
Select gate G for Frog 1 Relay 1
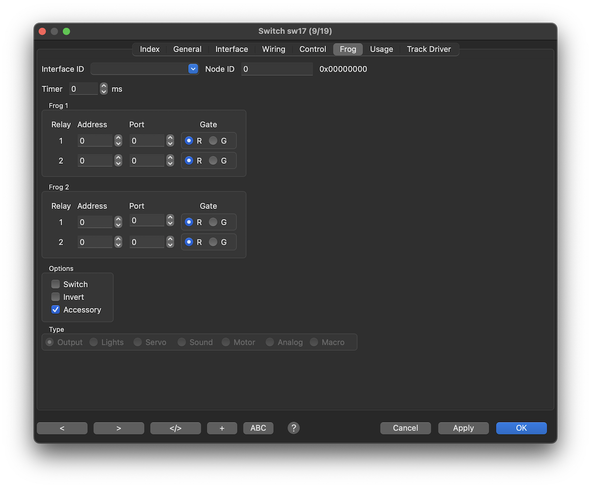213,141
